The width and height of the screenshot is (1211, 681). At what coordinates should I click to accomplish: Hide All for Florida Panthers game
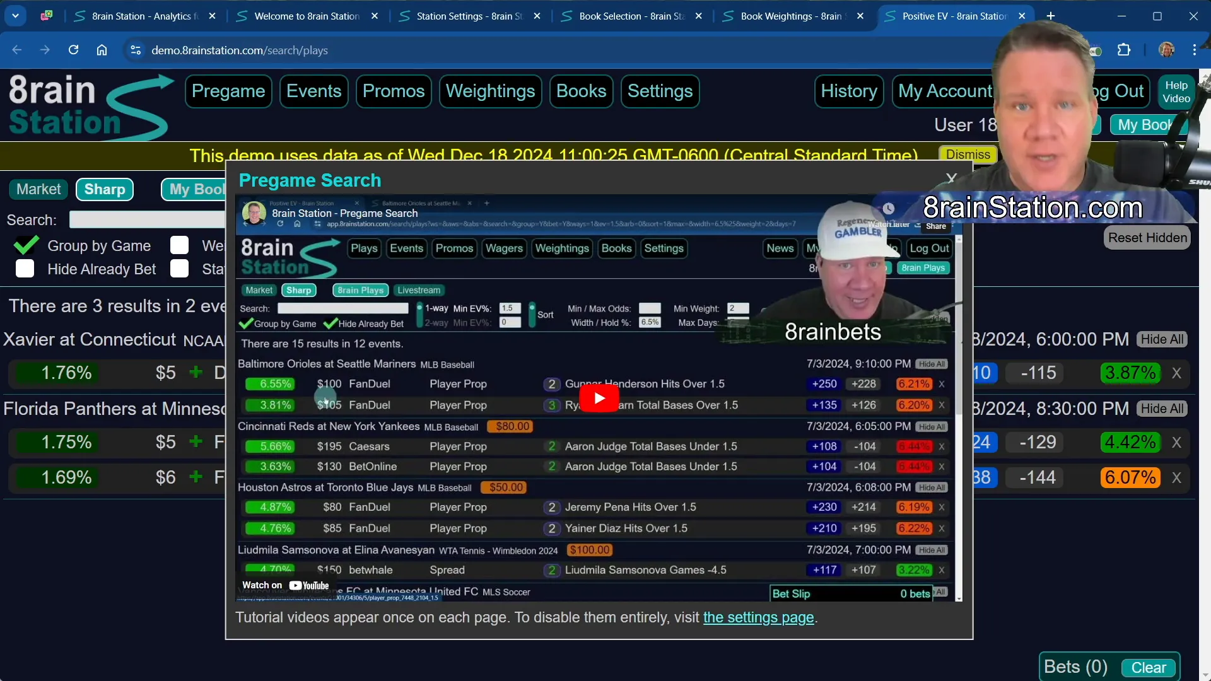pyautogui.click(x=1162, y=409)
